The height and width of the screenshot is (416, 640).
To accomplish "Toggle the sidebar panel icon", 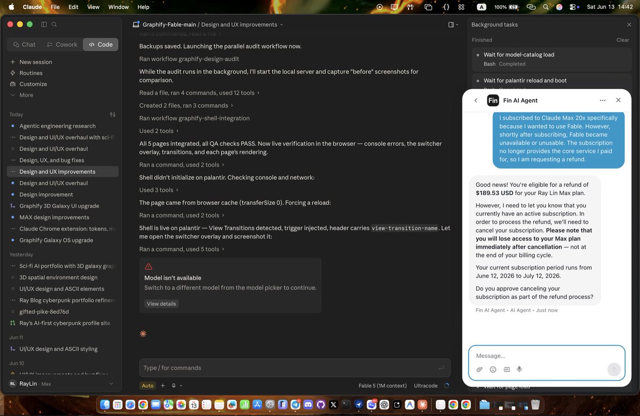I will [44, 25].
